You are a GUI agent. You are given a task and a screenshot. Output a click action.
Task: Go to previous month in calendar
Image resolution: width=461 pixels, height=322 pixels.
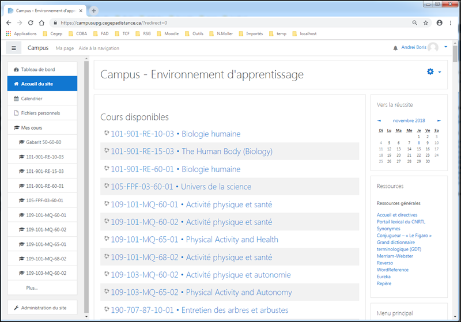[x=379, y=120]
